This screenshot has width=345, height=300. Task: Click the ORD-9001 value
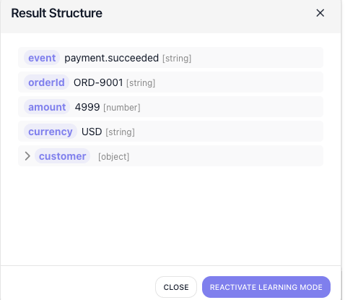(x=98, y=82)
